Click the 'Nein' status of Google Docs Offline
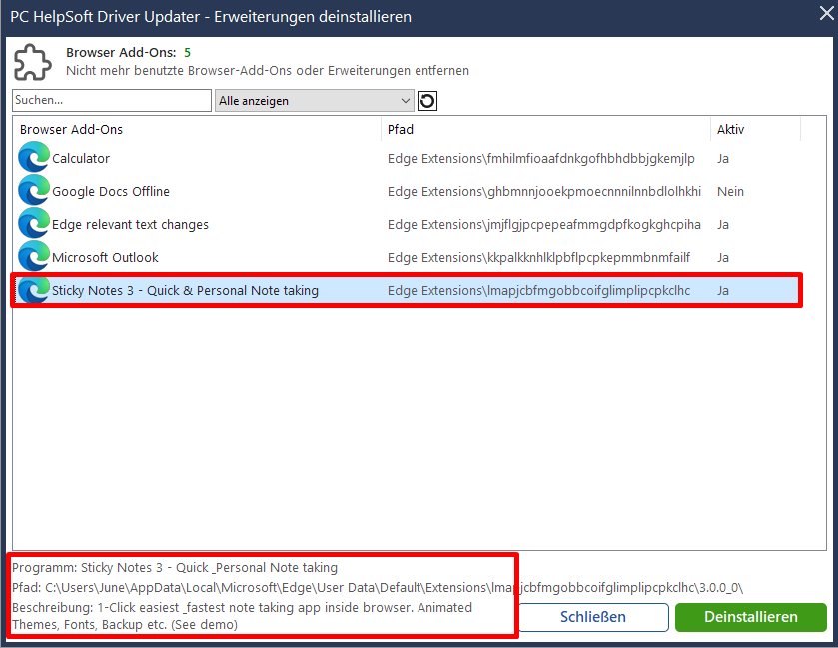The height and width of the screenshot is (648, 838). click(730, 192)
